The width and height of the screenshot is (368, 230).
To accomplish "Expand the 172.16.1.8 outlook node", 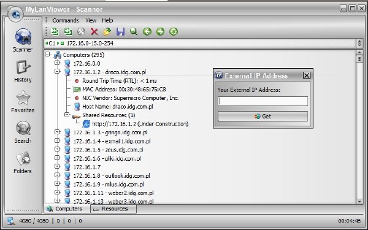I will tap(57, 175).
